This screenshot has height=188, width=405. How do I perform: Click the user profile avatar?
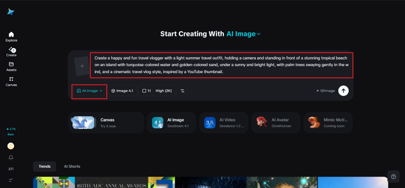(11, 146)
